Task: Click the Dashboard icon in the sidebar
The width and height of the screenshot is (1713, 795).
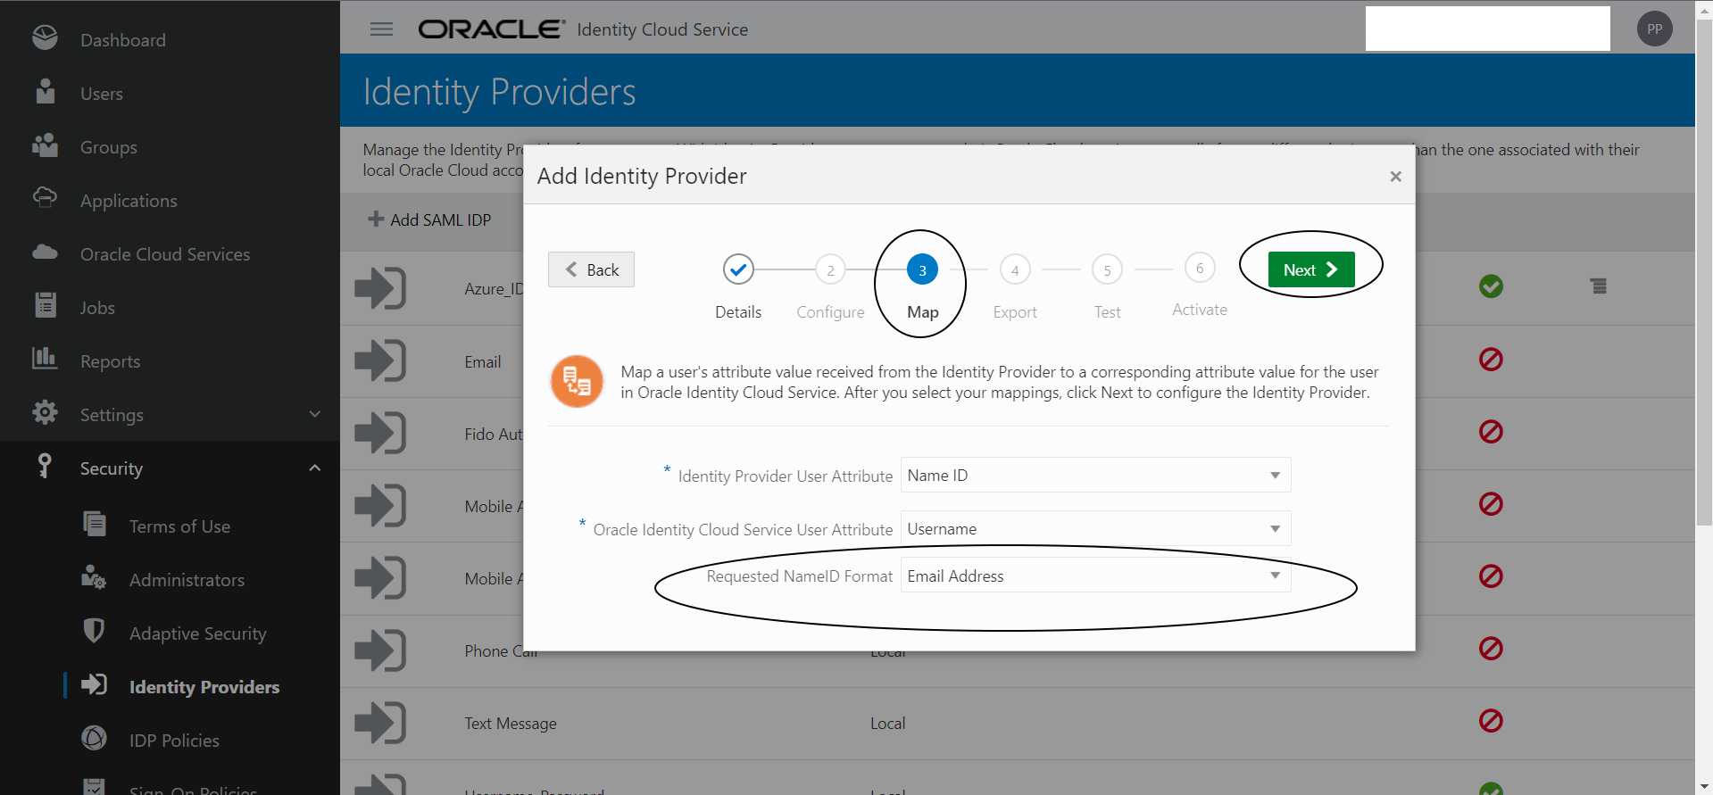Action: [x=45, y=38]
